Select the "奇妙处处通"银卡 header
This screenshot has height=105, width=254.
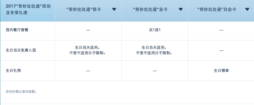click(84, 9)
